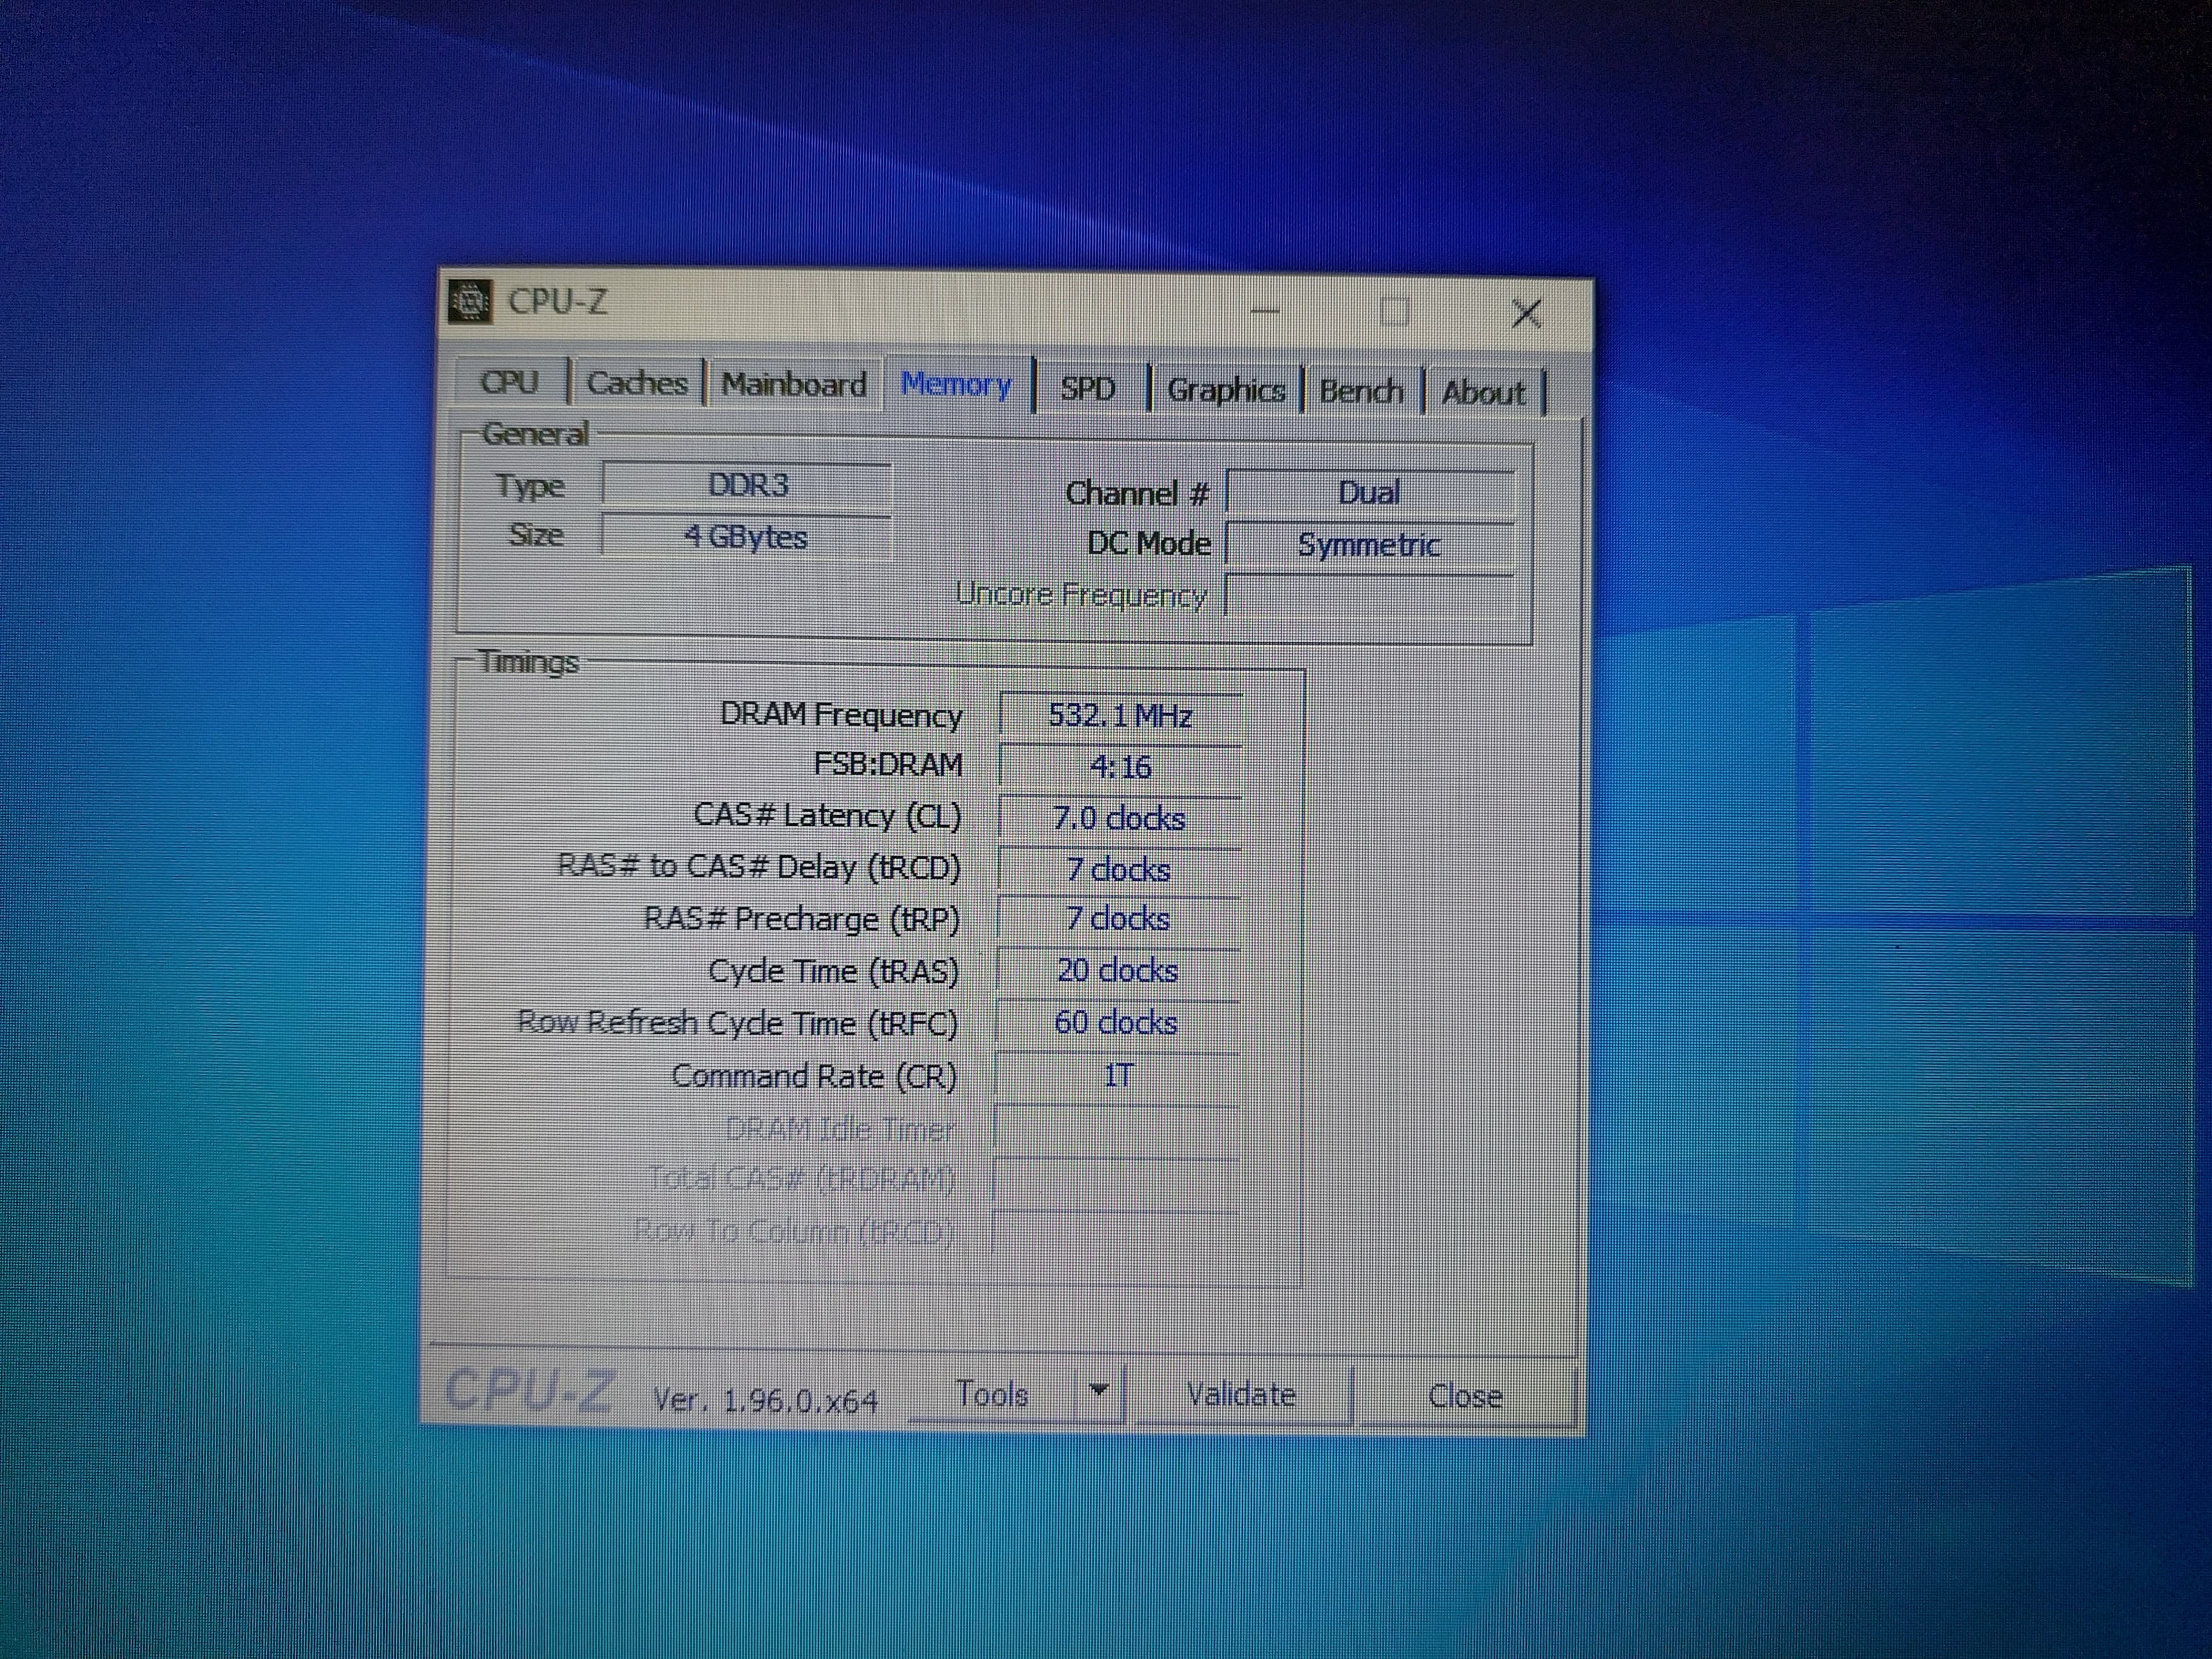
Task: Click the FSB:DRAM label
Action: tap(888, 765)
